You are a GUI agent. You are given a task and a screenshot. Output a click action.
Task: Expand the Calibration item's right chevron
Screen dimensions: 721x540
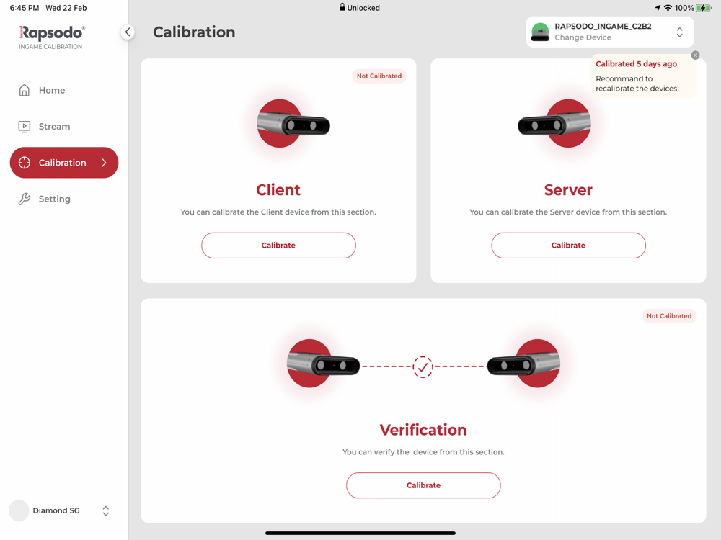pos(104,163)
